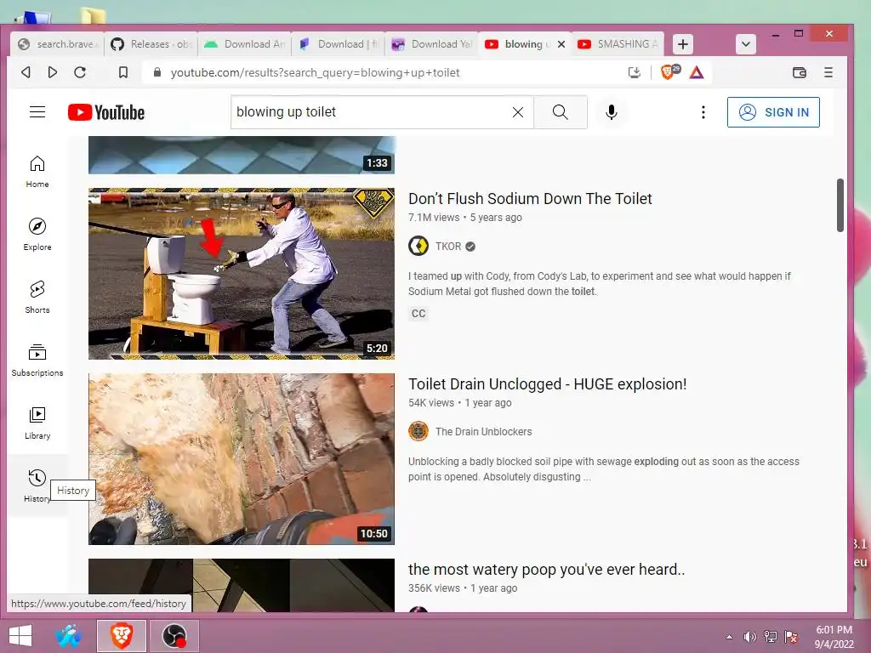
Task: Switch to the Download Yal tab
Action: (431, 44)
